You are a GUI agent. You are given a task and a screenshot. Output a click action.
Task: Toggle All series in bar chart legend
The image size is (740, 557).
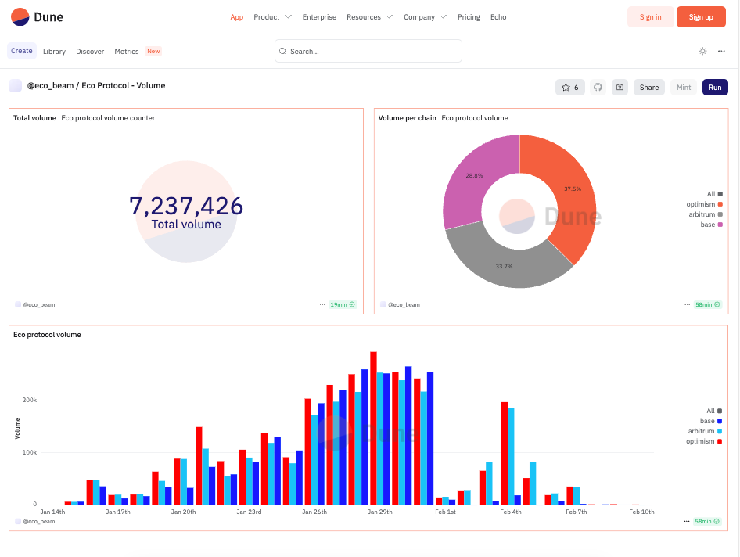714,411
